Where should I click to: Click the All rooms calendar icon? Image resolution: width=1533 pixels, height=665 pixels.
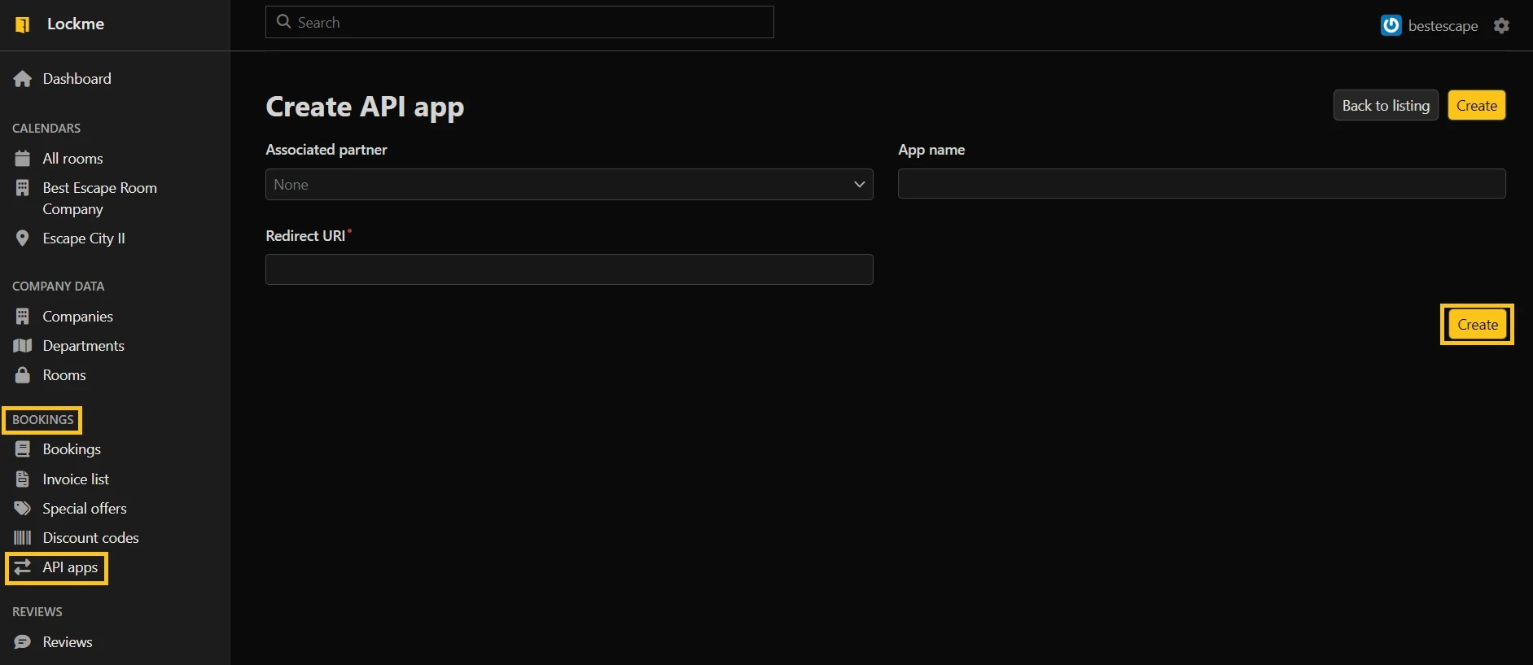(23, 159)
